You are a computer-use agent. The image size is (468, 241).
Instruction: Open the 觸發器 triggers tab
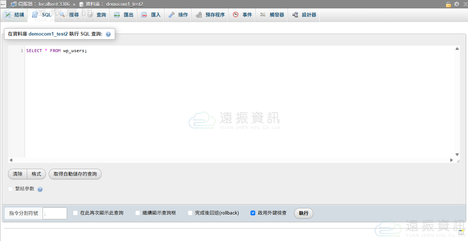pos(272,15)
